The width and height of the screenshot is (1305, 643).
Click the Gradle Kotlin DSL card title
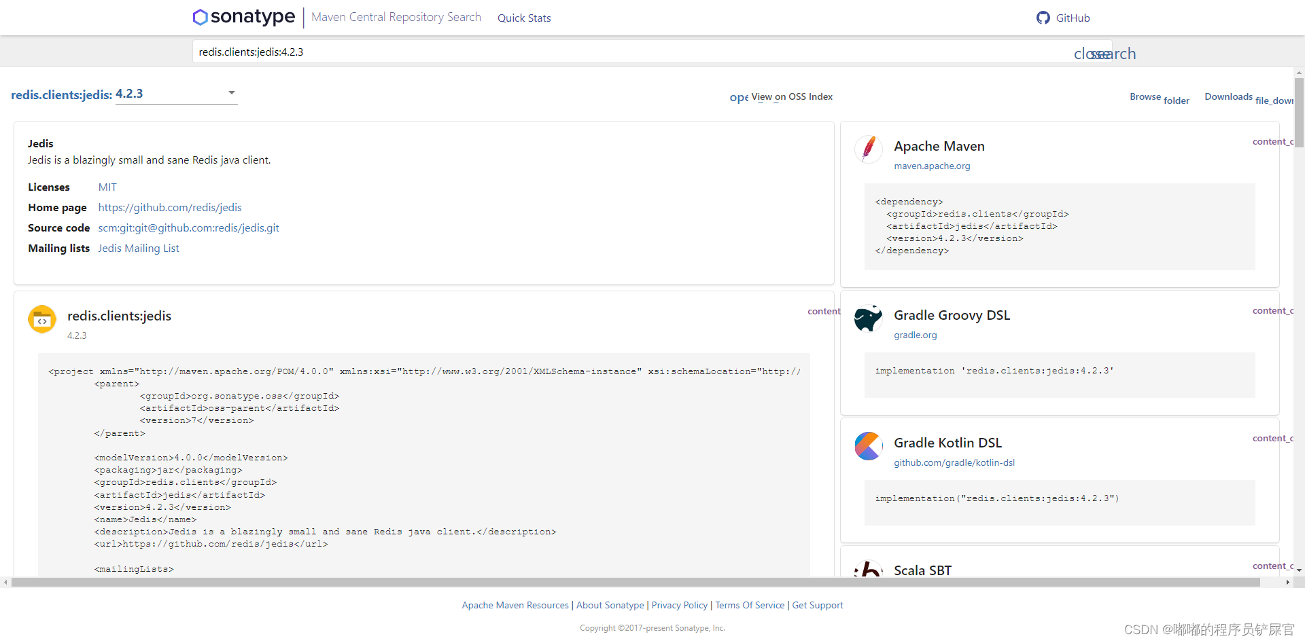pyautogui.click(x=947, y=443)
